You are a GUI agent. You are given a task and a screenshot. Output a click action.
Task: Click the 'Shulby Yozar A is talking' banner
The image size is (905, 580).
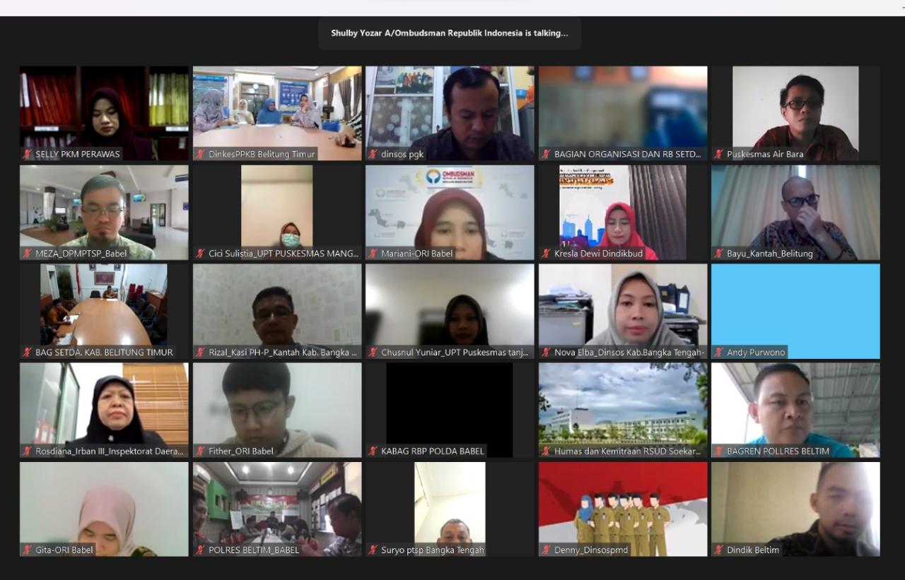pyautogui.click(x=449, y=33)
